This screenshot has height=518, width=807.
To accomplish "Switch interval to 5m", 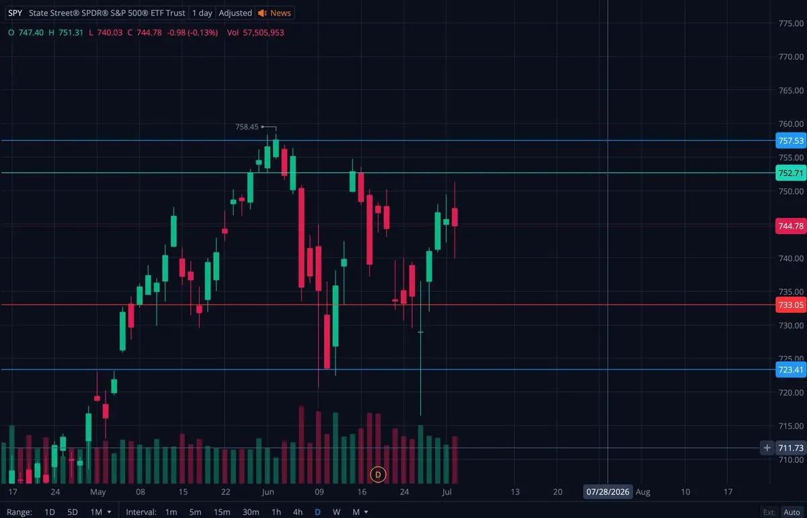I will pyautogui.click(x=195, y=512).
